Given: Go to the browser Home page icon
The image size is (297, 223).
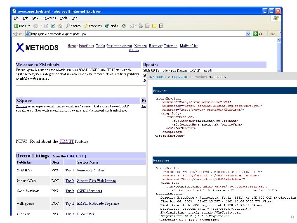Looking at the screenshot, I should (60, 26).
